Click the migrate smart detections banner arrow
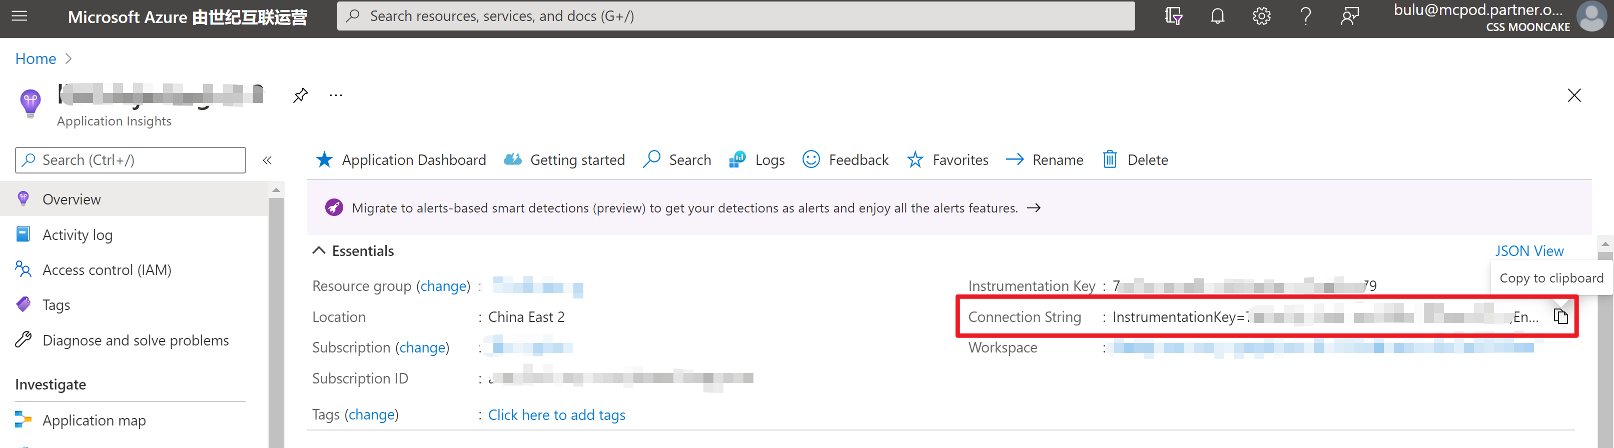Screen dimensions: 1614x448 click(x=1034, y=208)
